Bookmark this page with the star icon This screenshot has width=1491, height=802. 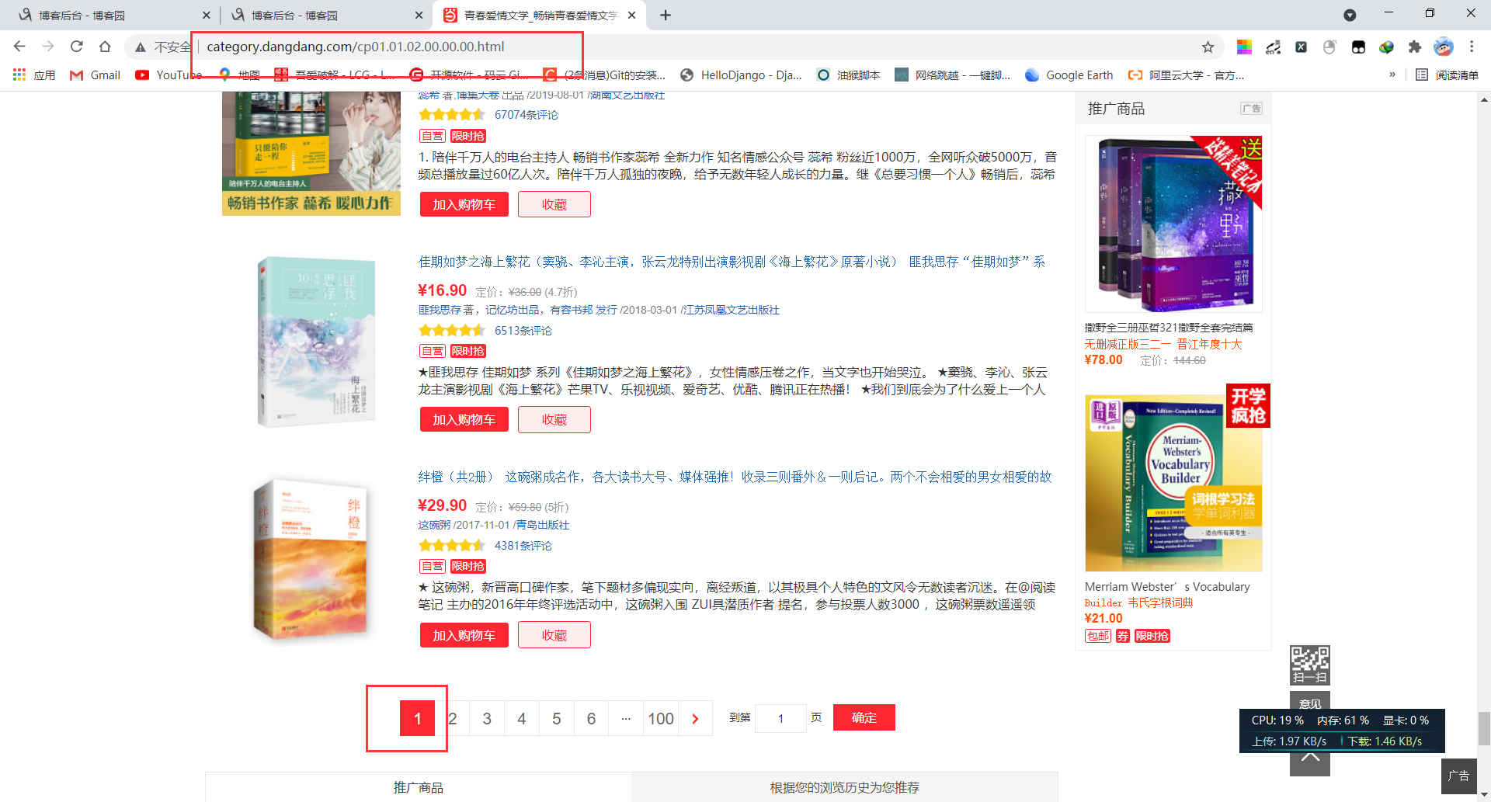pyautogui.click(x=1208, y=47)
